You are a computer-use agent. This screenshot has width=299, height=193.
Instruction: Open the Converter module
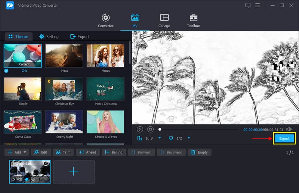coord(106,21)
